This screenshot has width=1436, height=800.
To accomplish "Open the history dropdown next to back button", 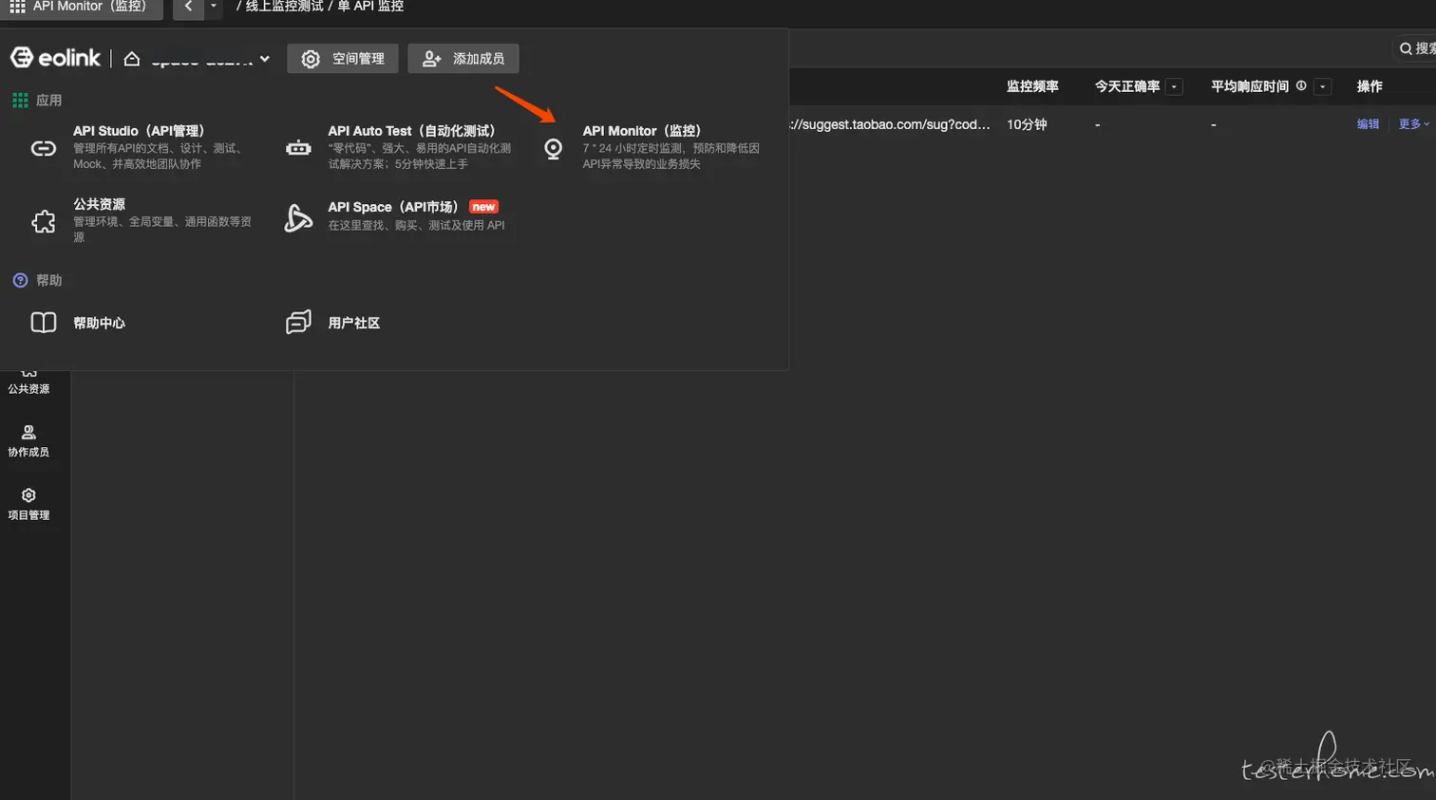I will 213,7.
